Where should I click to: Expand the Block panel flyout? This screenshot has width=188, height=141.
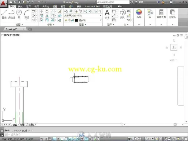(126, 25)
